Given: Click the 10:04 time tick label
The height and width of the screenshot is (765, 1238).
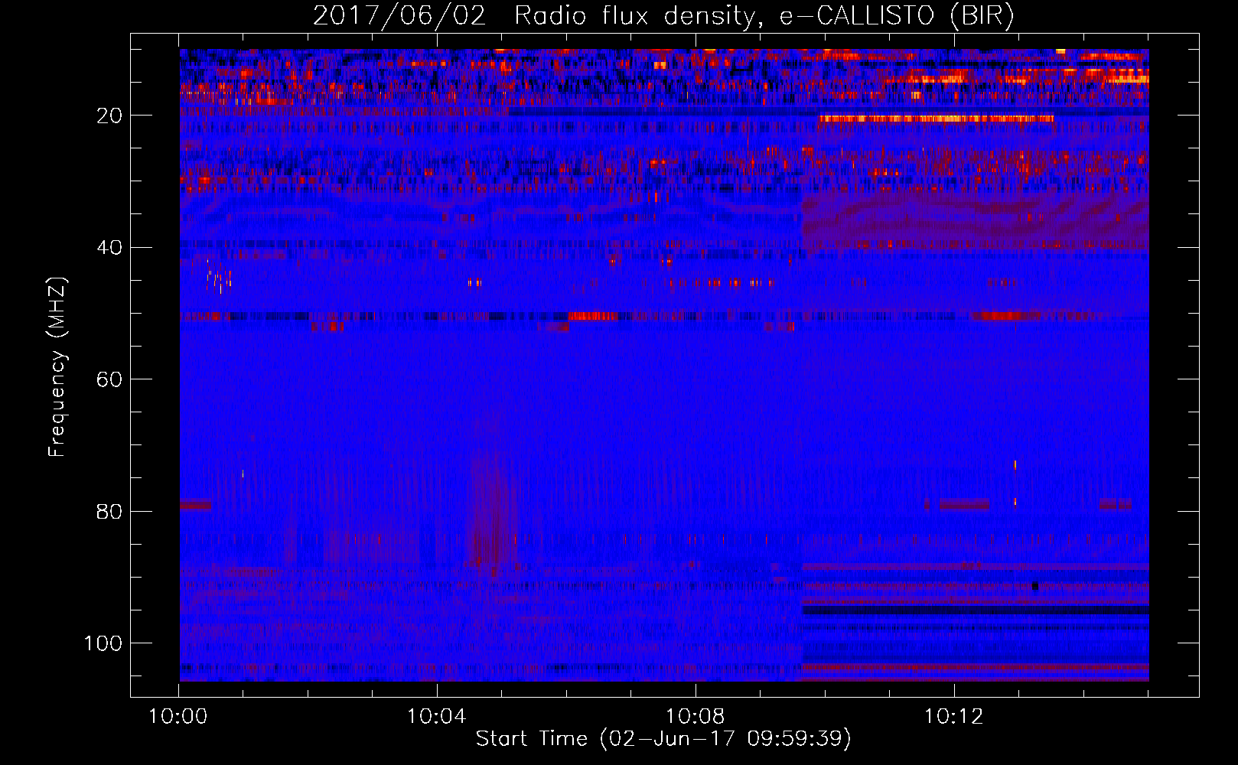Looking at the screenshot, I should (x=437, y=717).
